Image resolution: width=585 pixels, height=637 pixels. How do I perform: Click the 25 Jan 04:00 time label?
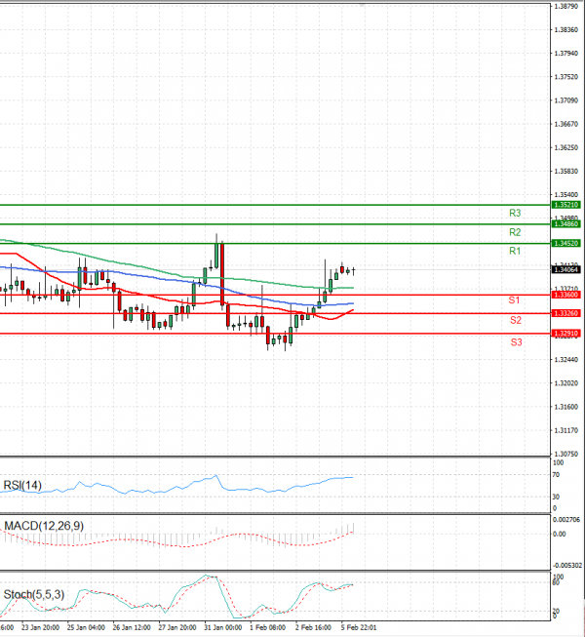[86, 627]
